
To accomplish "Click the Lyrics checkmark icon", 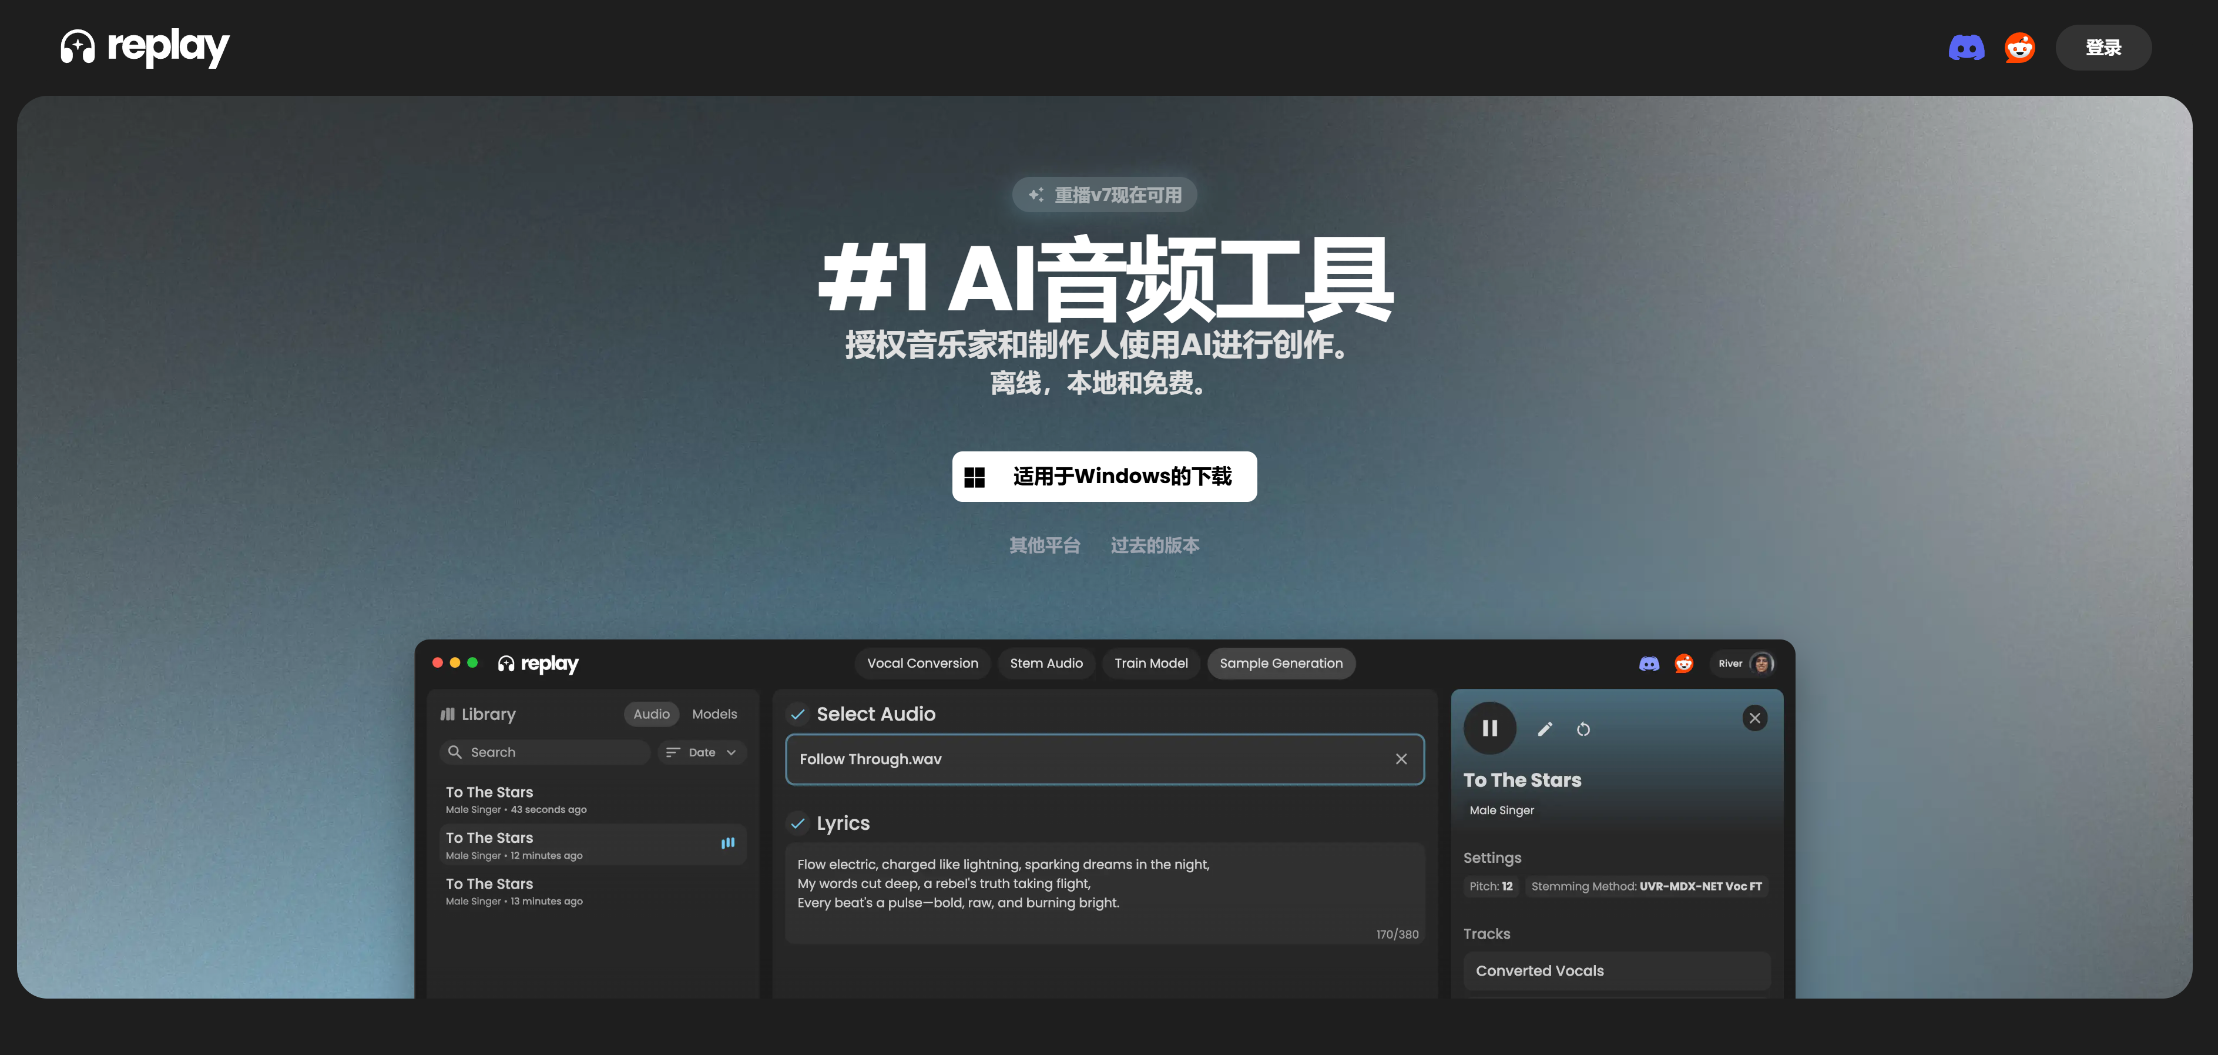I will pyautogui.click(x=798, y=823).
